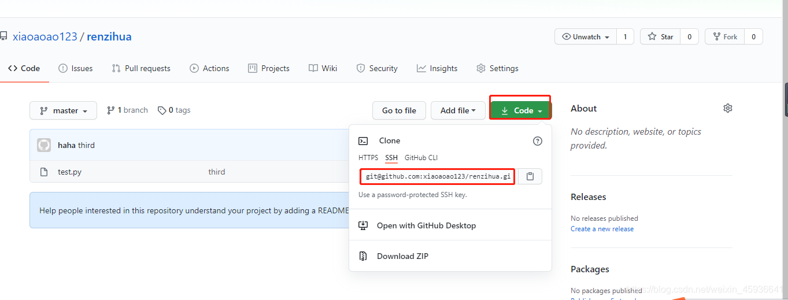Open the Pull requests tab
788x300 pixels.
(x=141, y=68)
